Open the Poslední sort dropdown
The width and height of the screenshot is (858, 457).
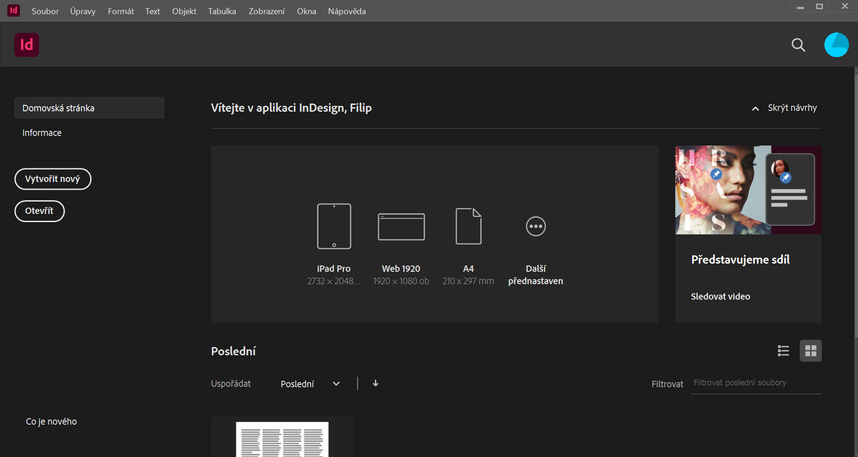310,384
